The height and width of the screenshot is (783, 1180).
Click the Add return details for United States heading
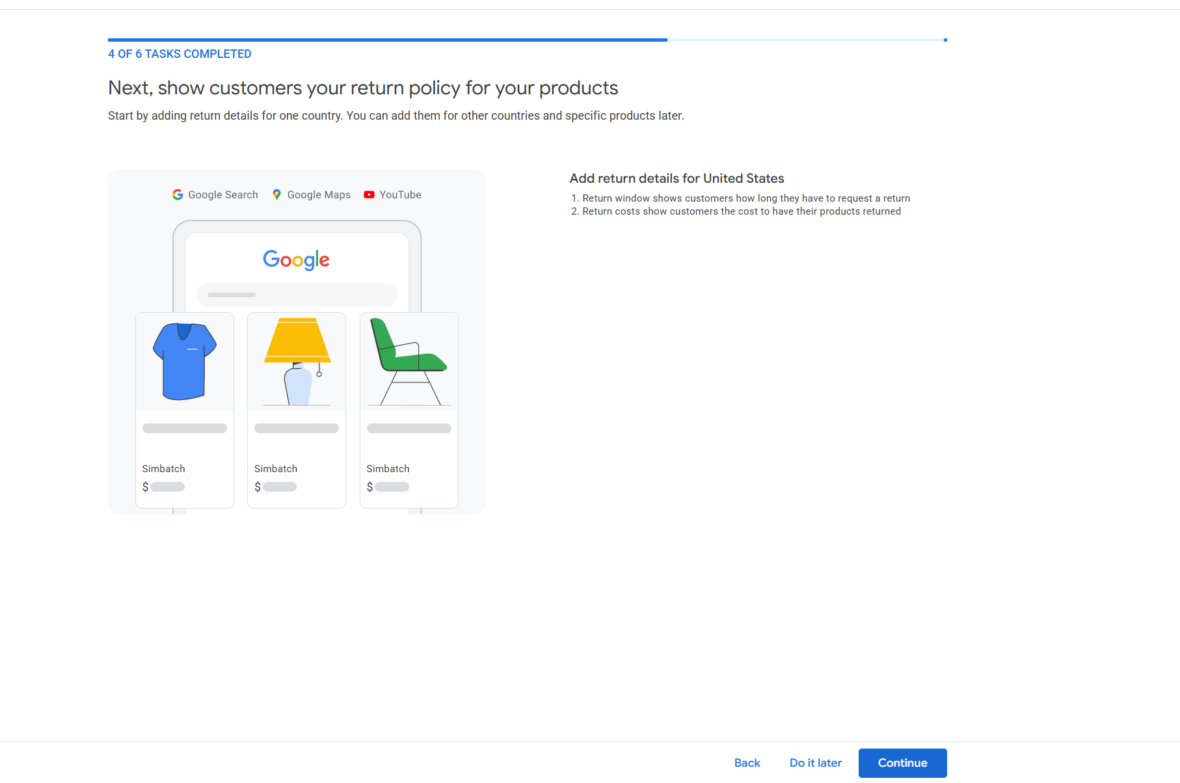(x=677, y=178)
